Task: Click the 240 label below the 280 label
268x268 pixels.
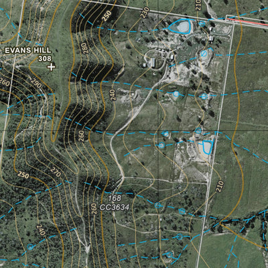Action: click(x=113, y=94)
